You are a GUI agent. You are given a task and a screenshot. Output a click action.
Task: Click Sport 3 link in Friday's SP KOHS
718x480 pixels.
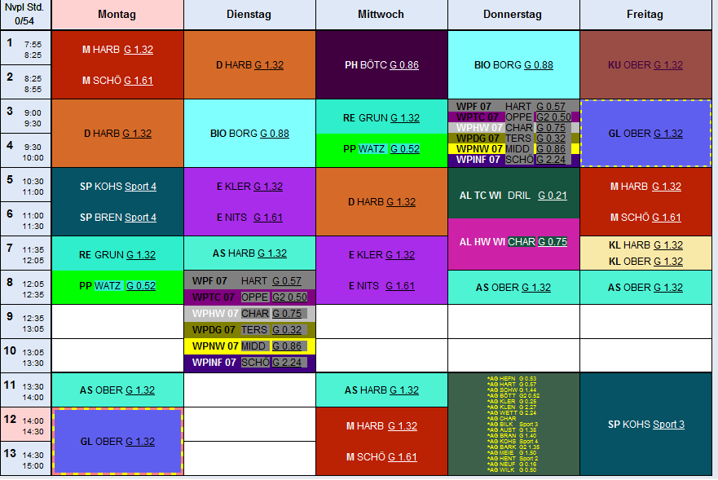pyautogui.click(x=668, y=424)
